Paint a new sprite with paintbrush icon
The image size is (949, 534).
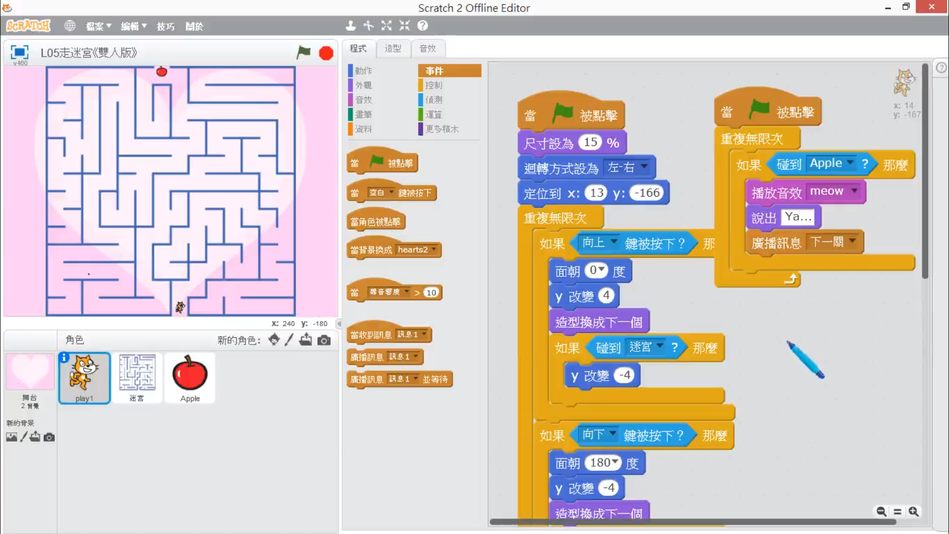click(x=289, y=340)
